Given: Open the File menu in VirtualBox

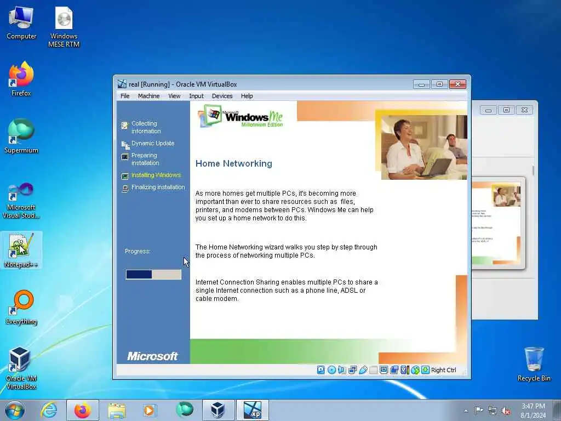Looking at the screenshot, I should pyautogui.click(x=125, y=96).
